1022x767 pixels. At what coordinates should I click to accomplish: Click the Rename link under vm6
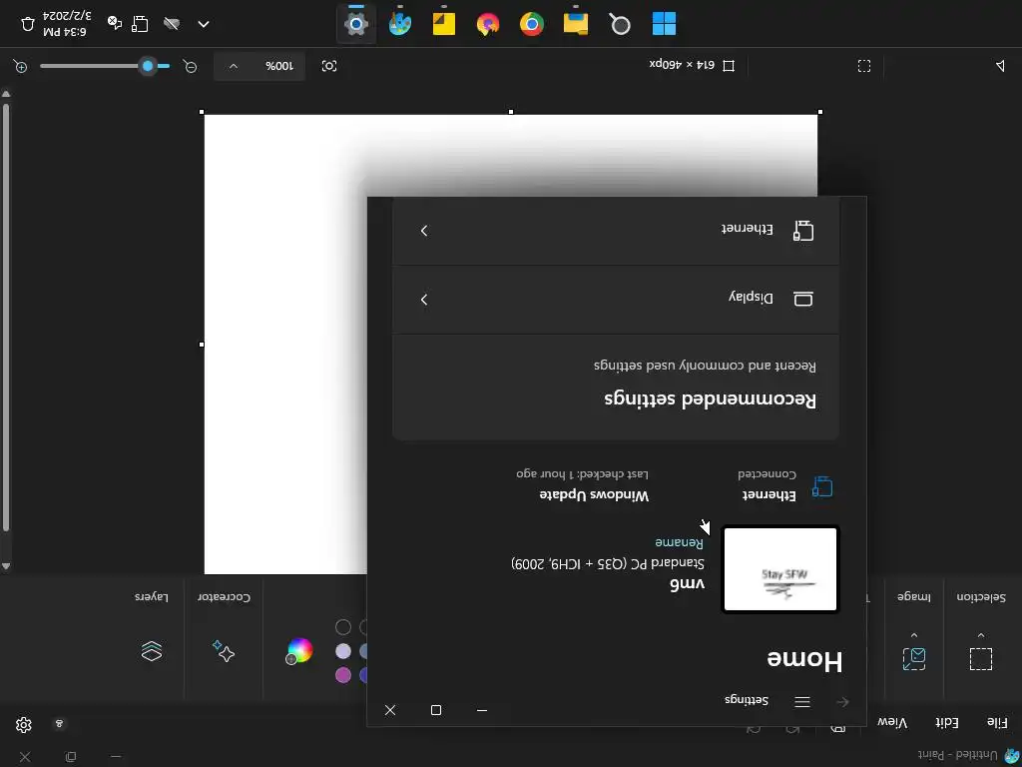pos(679,542)
